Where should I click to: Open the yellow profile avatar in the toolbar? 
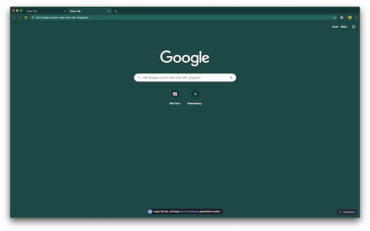(x=350, y=18)
